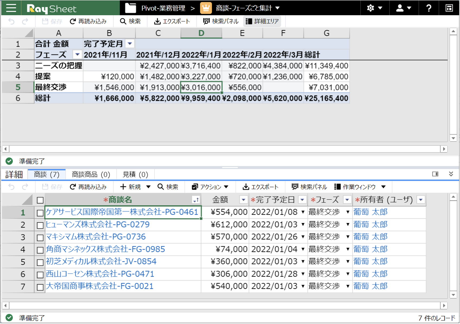The width and height of the screenshot is (460, 324).
Task: Open 葡萄 太郎 owner link in row 6
Action: click(370, 274)
